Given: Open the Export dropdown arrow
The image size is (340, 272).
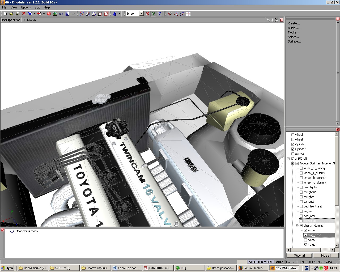Looking at the screenshot, I should click(x=44, y=14).
